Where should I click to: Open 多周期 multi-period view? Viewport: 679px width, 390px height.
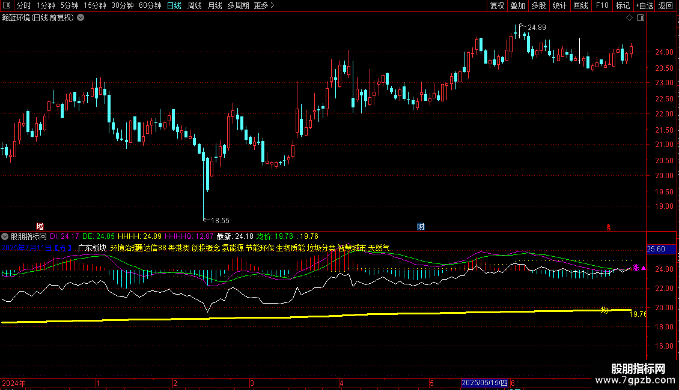click(238, 5)
